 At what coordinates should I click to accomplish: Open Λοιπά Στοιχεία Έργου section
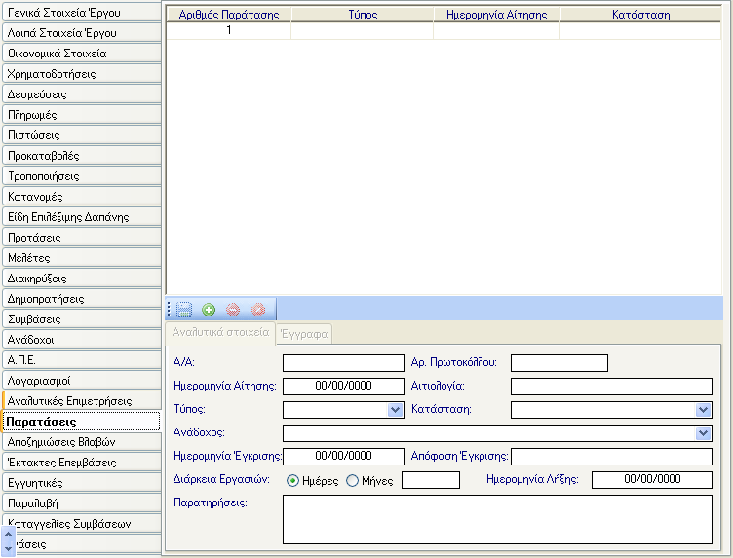click(x=82, y=33)
